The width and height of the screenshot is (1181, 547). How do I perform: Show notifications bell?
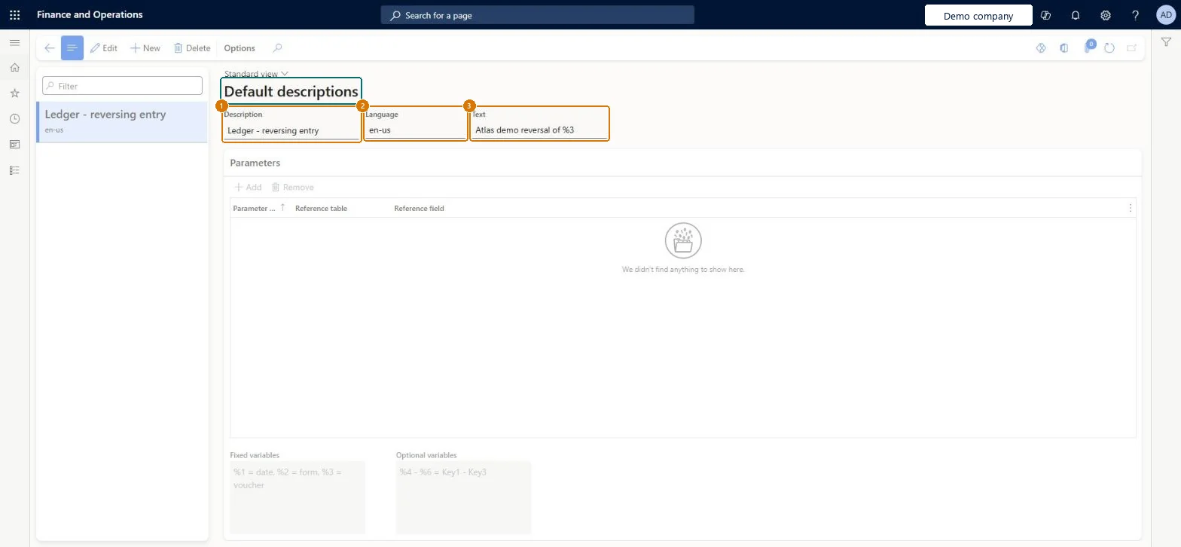[x=1076, y=15]
